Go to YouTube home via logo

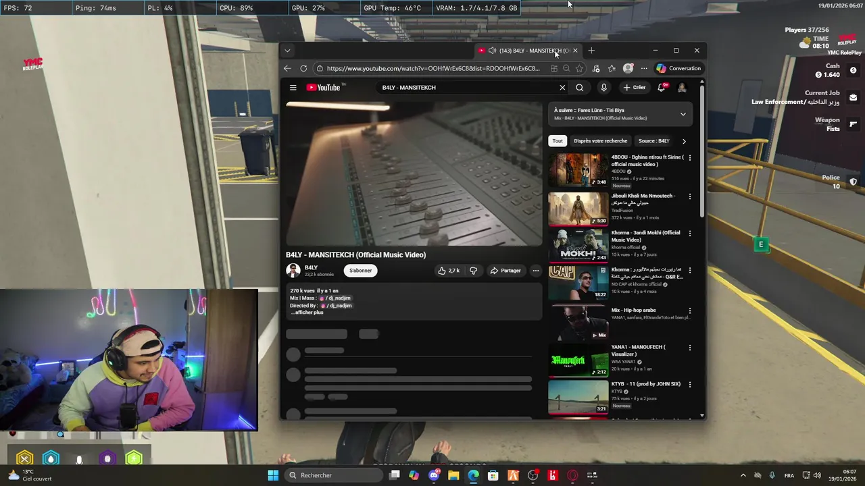(325, 87)
